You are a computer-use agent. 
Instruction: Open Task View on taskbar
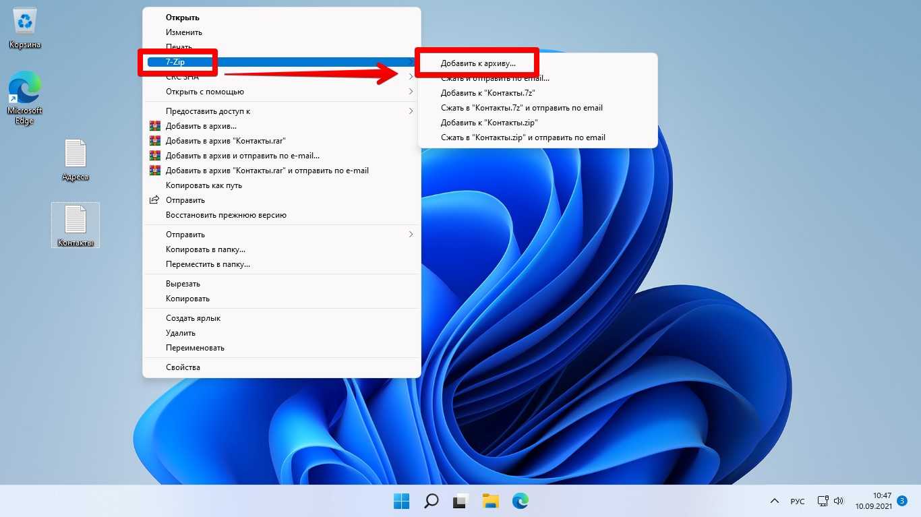click(x=460, y=501)
